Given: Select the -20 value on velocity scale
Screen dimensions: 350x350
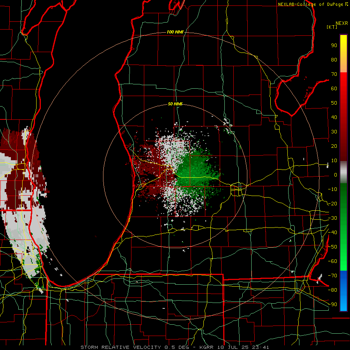Looking at the screenshot, I should coord(332,203).
